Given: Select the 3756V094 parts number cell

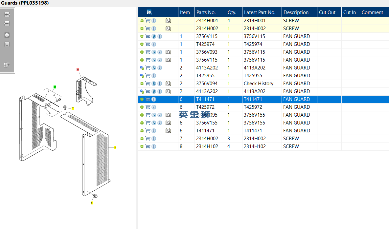Looking at the screenshot, I should point(210,84).
